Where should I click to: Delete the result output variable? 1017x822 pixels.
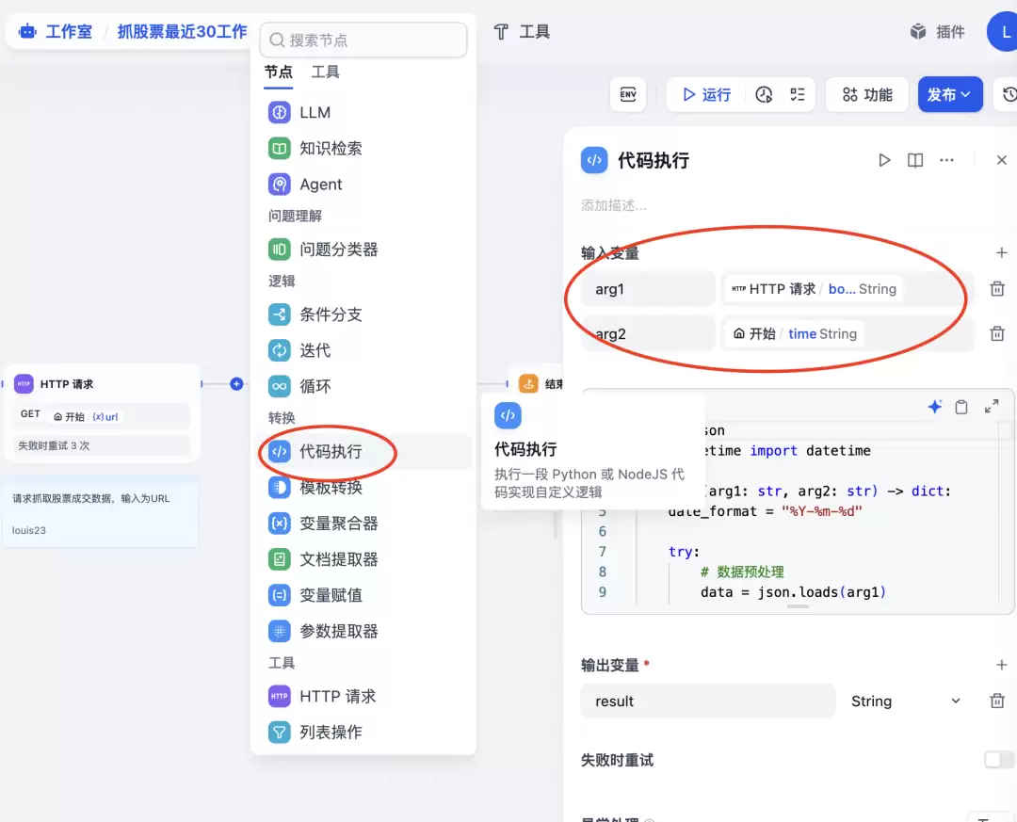[x=997, y=701]
